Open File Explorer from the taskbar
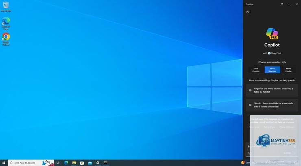The image size is (301, 166). pyautogui.click(x=74, y=163)
